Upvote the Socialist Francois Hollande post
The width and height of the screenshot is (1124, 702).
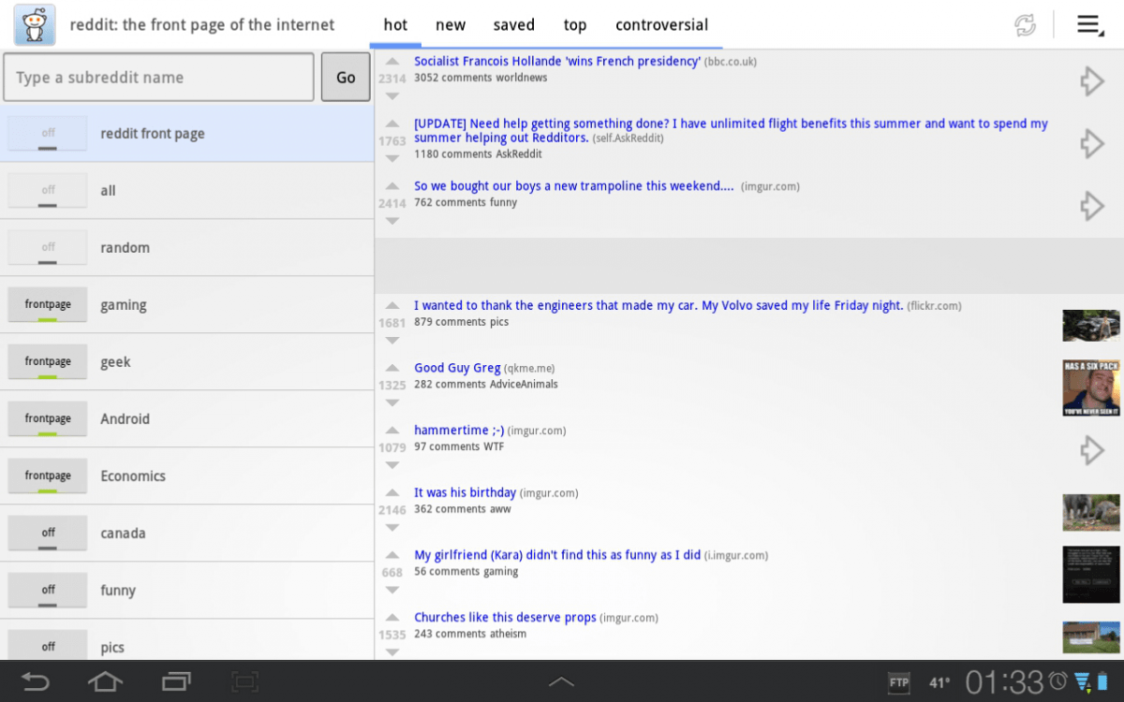pyautogui.click(x=392, y=62)
